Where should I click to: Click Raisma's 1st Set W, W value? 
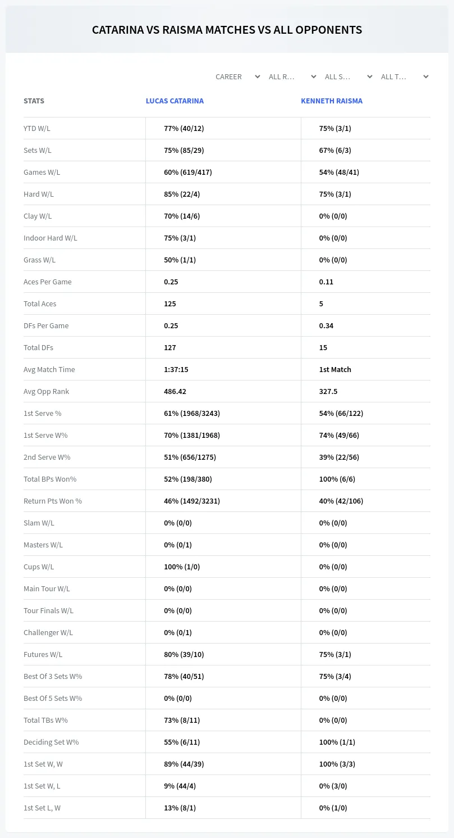pyautogui.click(x=337, y=764)
